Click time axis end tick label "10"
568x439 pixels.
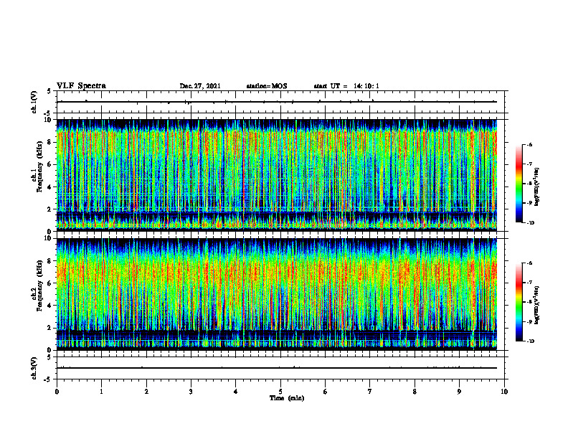pyautogui.click(x=504, y=392)
